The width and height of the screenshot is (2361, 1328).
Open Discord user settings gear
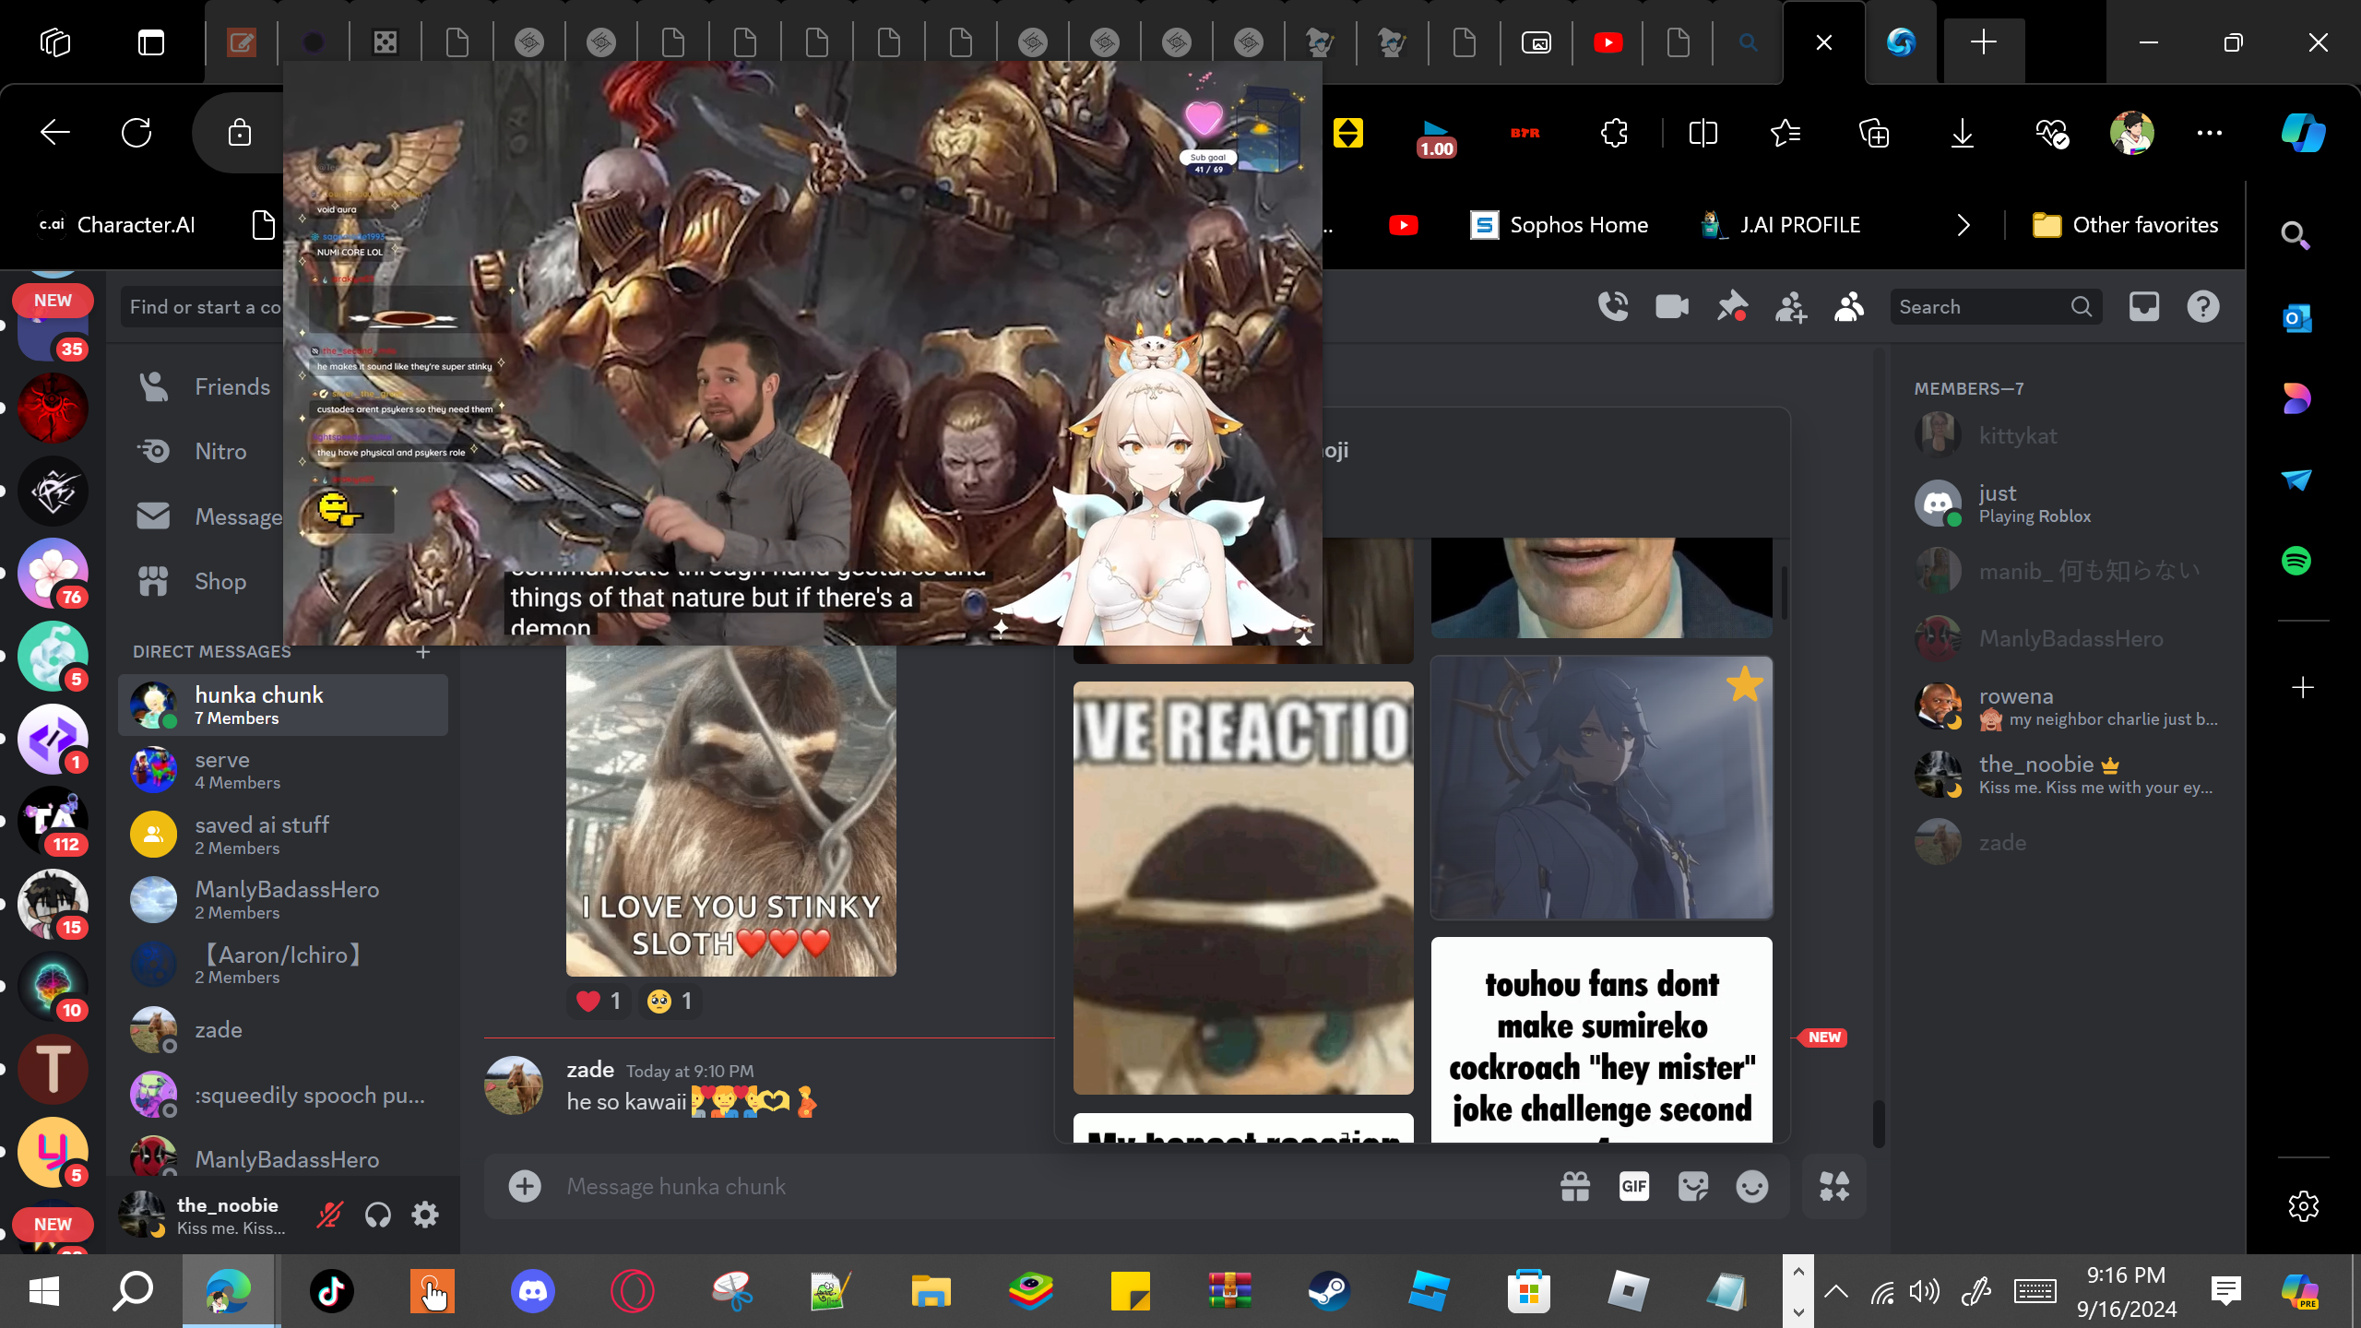coord(425,1215)
